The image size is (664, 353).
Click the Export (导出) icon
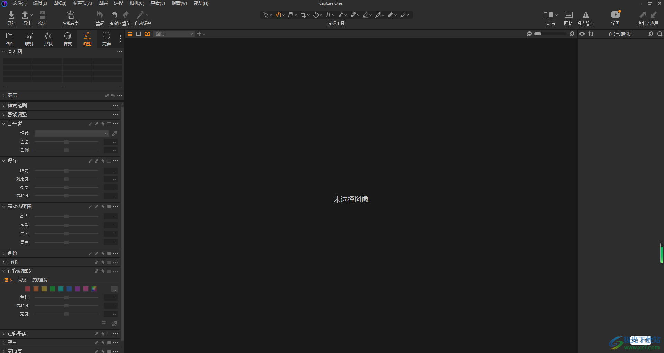click(x=25, y=15)
